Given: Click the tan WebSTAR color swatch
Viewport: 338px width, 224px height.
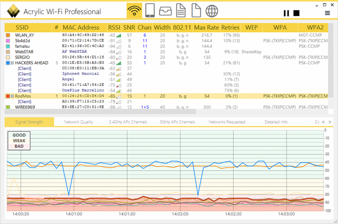Looking at the screenshot, I should tap(8, 52).
